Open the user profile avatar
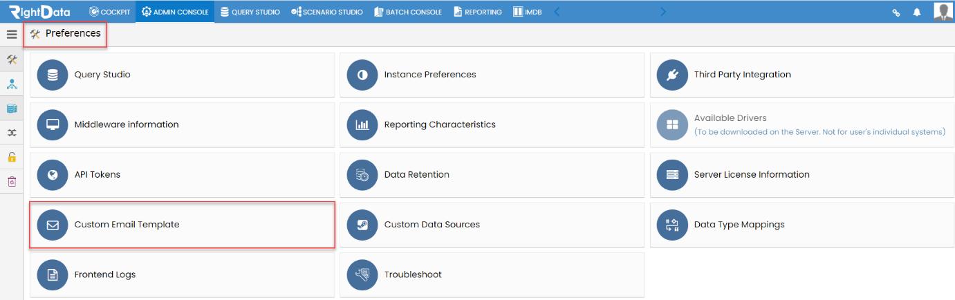The image size is (955, 300). click(943, 11)
